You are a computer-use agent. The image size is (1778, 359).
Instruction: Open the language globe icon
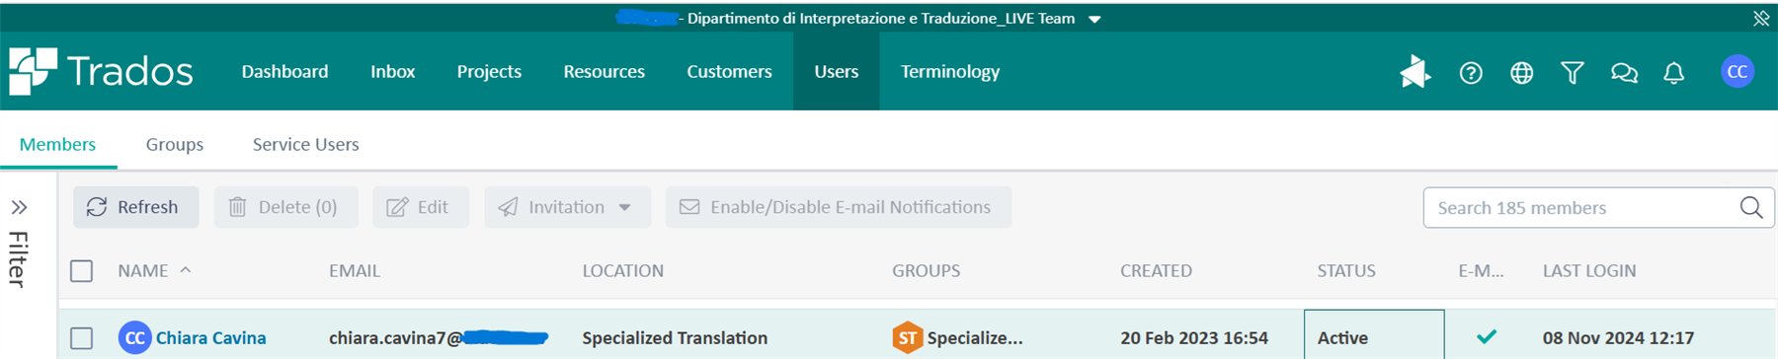1521,73
